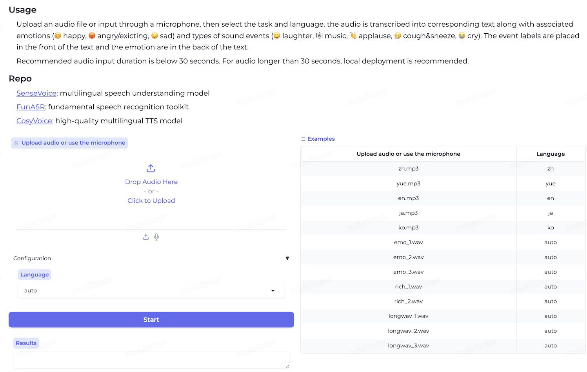
Task: Click the upload arrow icon above Drop Audio Here
Action: pos(151,169)
